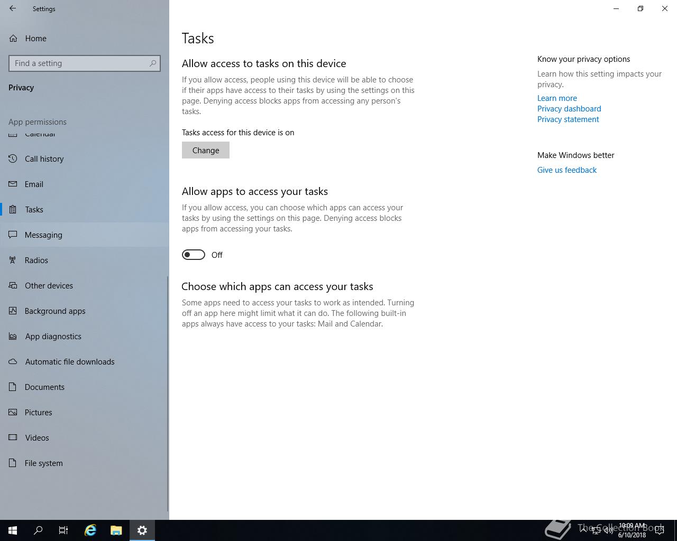This screenshot has width=677, height=541.
Task: Click the 'Choose which apps can access your tasks' heading
Action: click(x=277, y=286)
